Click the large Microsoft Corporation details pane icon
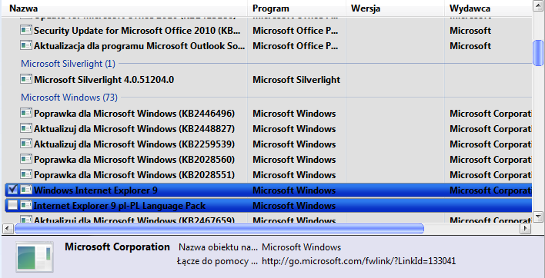The width and height of the screenshot is (545, 278). 35,256
